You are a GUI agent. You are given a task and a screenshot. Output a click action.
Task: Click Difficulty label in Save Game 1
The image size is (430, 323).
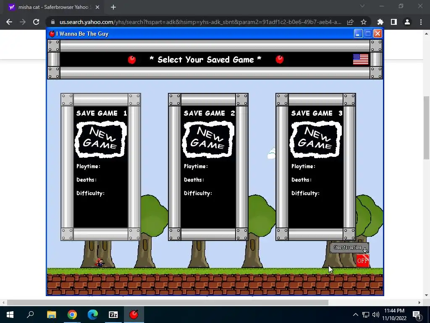91,193
